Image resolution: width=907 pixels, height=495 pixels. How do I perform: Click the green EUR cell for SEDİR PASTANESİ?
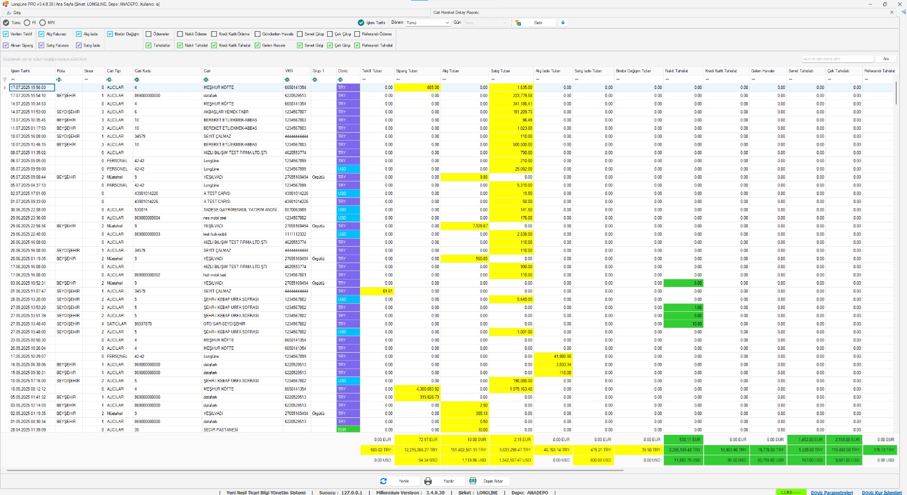[348, 430]
